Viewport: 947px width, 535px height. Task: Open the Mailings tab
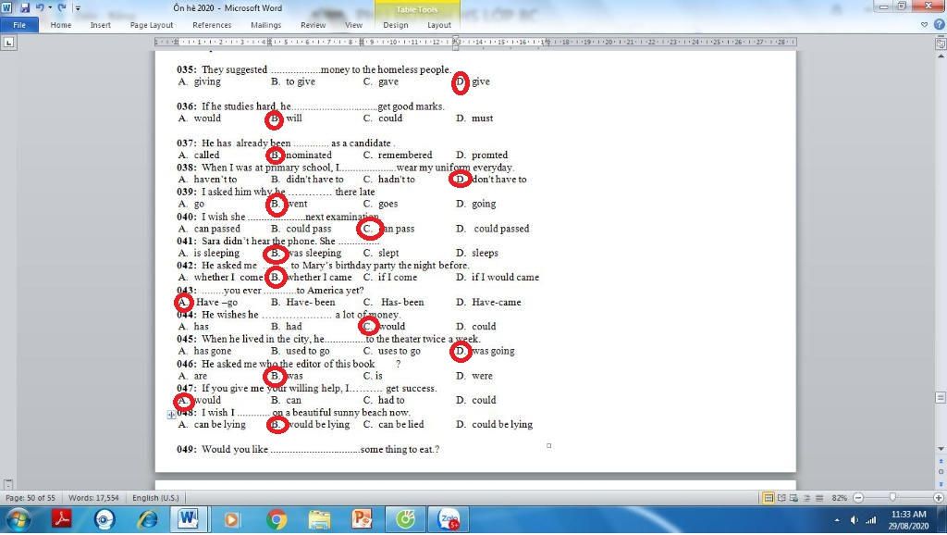(265, 25)
